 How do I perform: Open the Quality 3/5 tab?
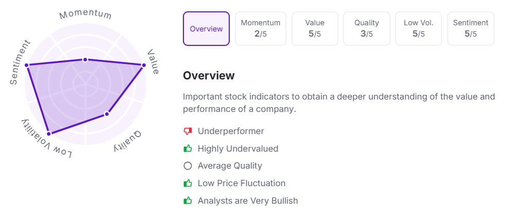click(367, 29)
